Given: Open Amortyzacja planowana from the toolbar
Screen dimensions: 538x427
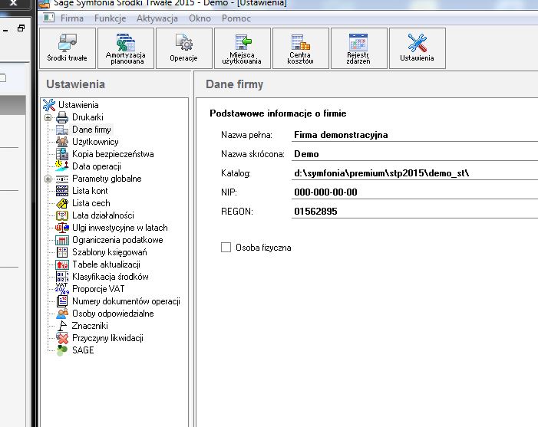Looking at the screenshot, I should point(126,48).
